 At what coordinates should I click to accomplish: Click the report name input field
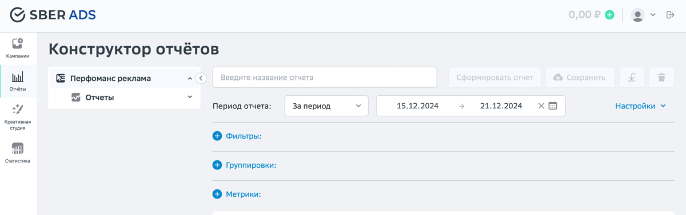[324, 77]
